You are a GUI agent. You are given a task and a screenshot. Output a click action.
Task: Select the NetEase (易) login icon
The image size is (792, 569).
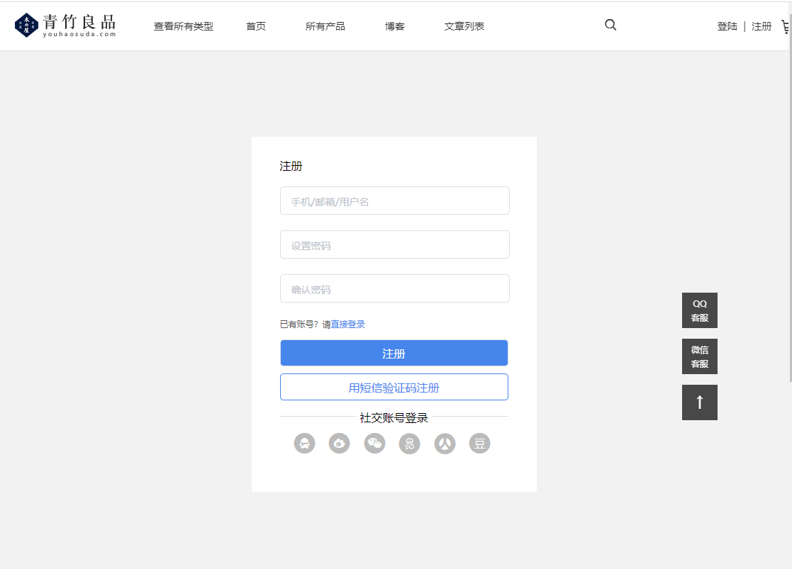point(409,444)
